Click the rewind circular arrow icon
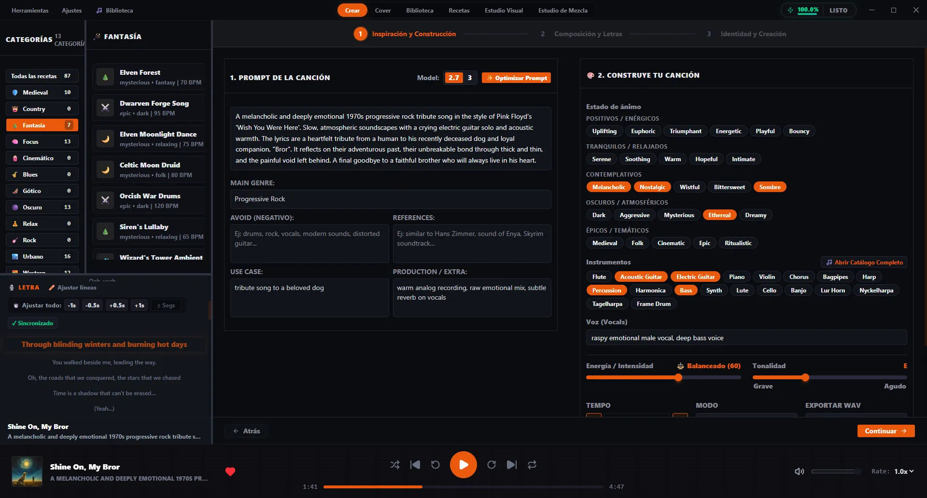Viewport: 927px width, 498px height. [435, 465]
